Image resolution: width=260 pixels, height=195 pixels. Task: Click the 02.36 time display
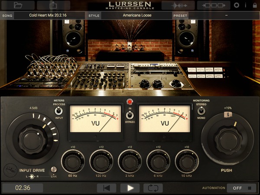[22, 188]
